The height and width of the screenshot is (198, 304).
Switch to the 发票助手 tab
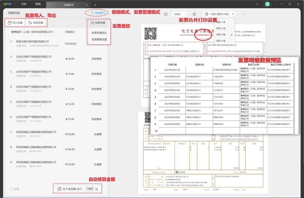coord(69,5)
